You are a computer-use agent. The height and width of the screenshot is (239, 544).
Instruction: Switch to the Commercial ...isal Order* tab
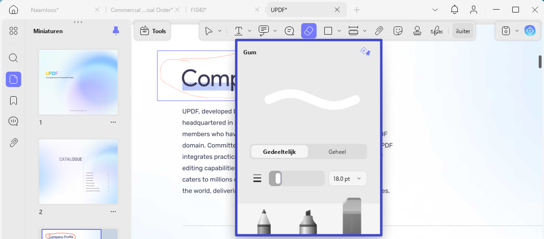coord(142,10)
